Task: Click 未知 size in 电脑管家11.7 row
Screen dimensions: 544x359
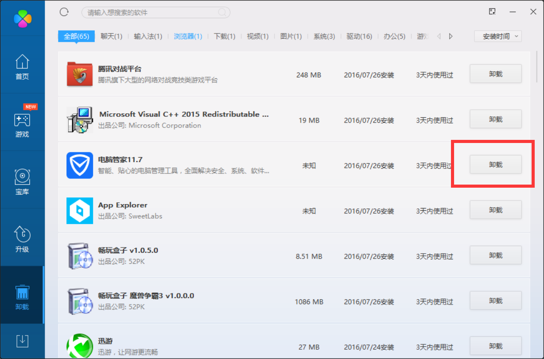Action: click(309, 166)
